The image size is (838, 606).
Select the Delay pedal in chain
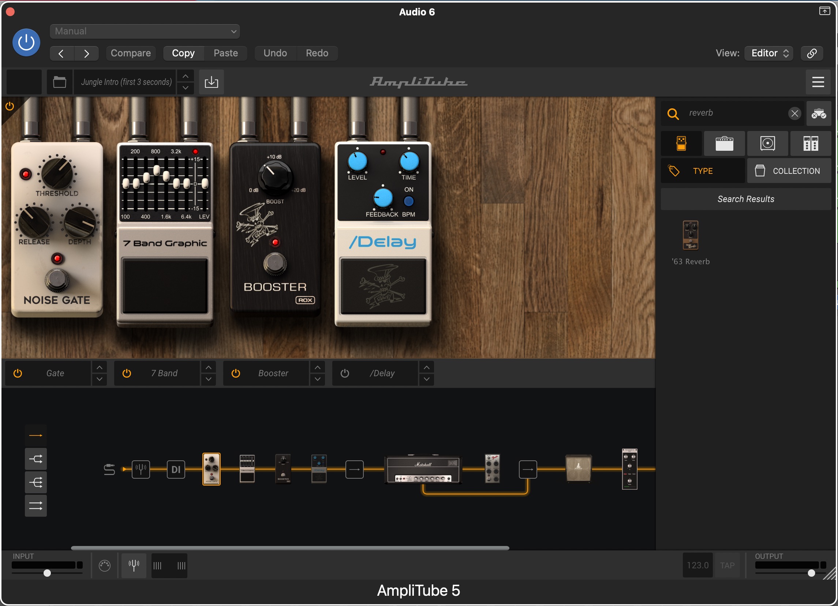(x=319, y=469)
